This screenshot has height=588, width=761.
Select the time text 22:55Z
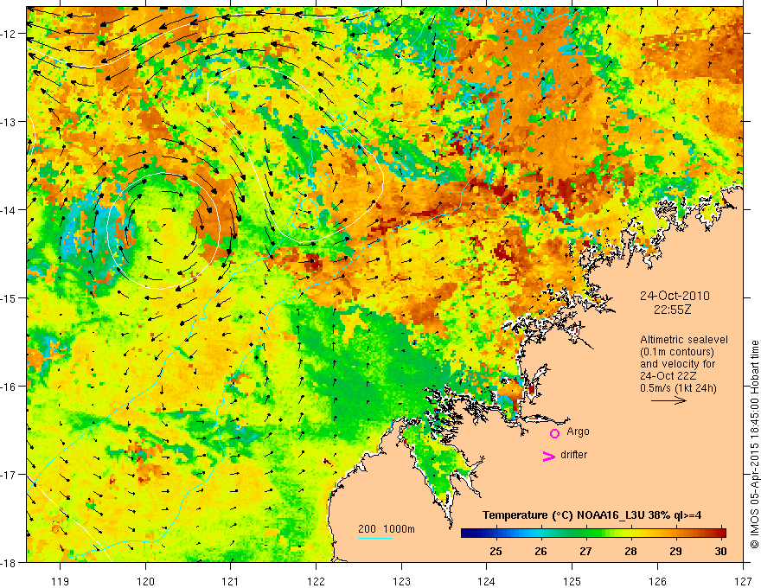pos(672,310)
